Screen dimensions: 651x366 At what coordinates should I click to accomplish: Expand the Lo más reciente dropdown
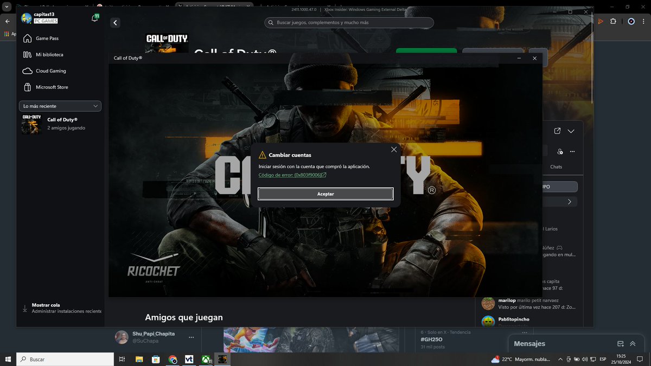tap(60, 106)
